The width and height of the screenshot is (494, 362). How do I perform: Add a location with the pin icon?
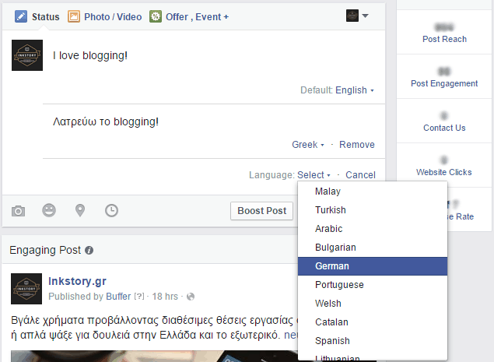tap(80, 210)
